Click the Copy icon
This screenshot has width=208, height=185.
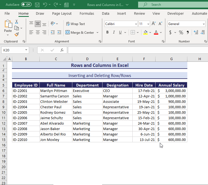[x=17, y=28]
